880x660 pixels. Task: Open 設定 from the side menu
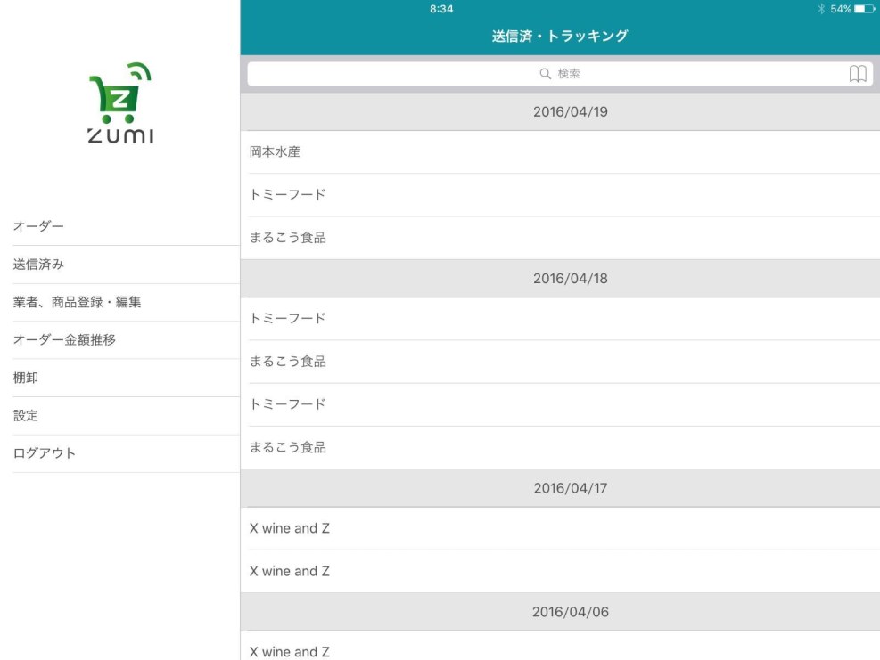[x=26, y=415]
